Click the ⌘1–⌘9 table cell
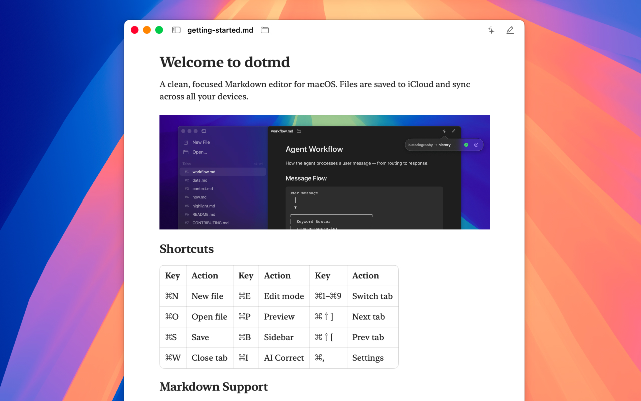This screenshot has width=641, height=401. point(328,296)
